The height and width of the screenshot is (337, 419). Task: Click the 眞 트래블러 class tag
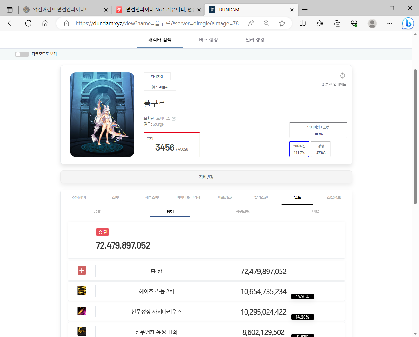[x=160, y=87]
